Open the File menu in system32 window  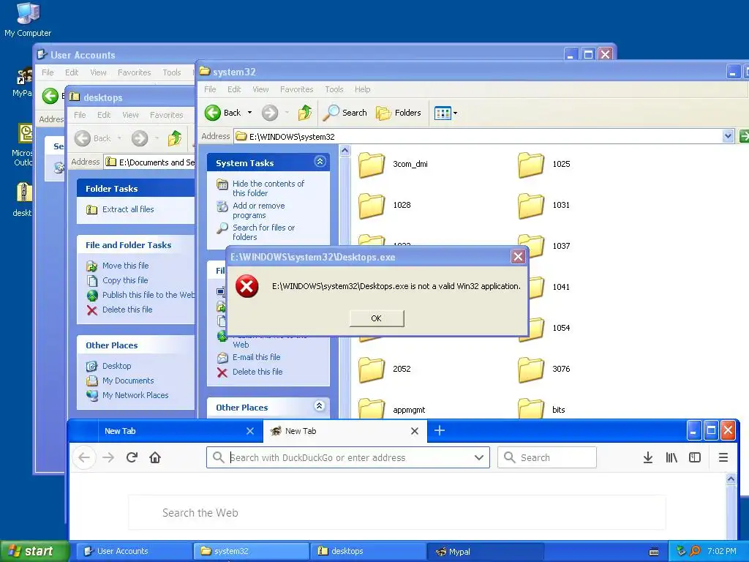click(x=210, y=89)
